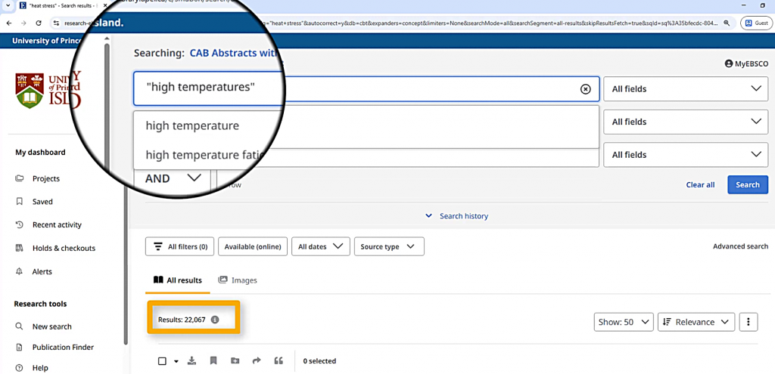Expand the first All fields dropdown

[x=685, y=89]
